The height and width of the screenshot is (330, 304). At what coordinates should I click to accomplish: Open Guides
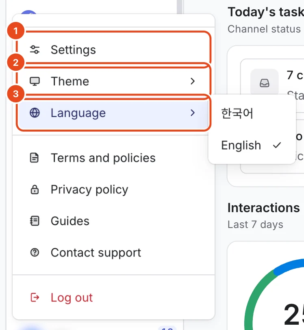(x=114, y=221)
